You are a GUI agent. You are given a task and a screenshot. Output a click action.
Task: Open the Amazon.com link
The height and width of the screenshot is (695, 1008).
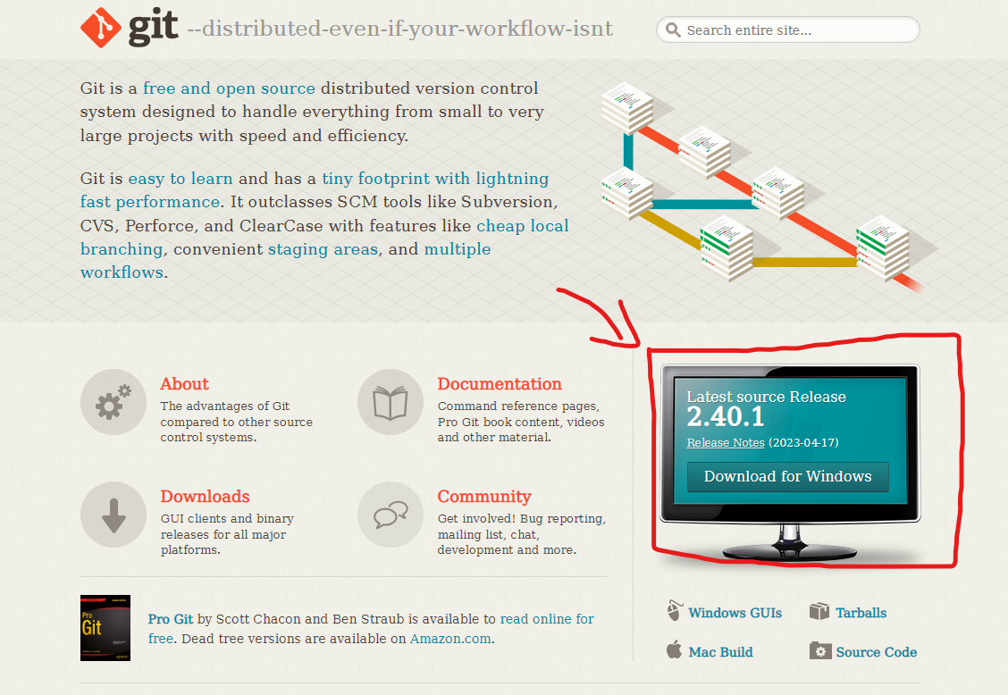(450, 639)
